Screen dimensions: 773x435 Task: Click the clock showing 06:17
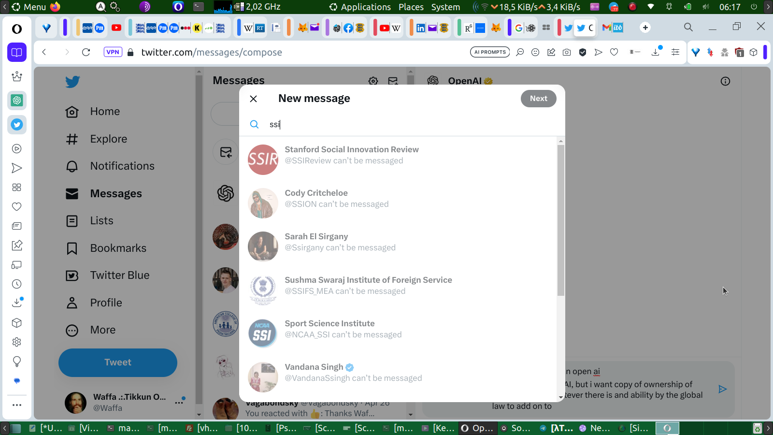pos(730,7)
